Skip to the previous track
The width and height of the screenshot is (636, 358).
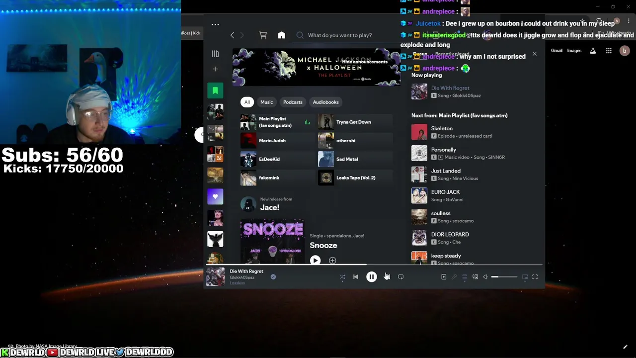point(356,277)
